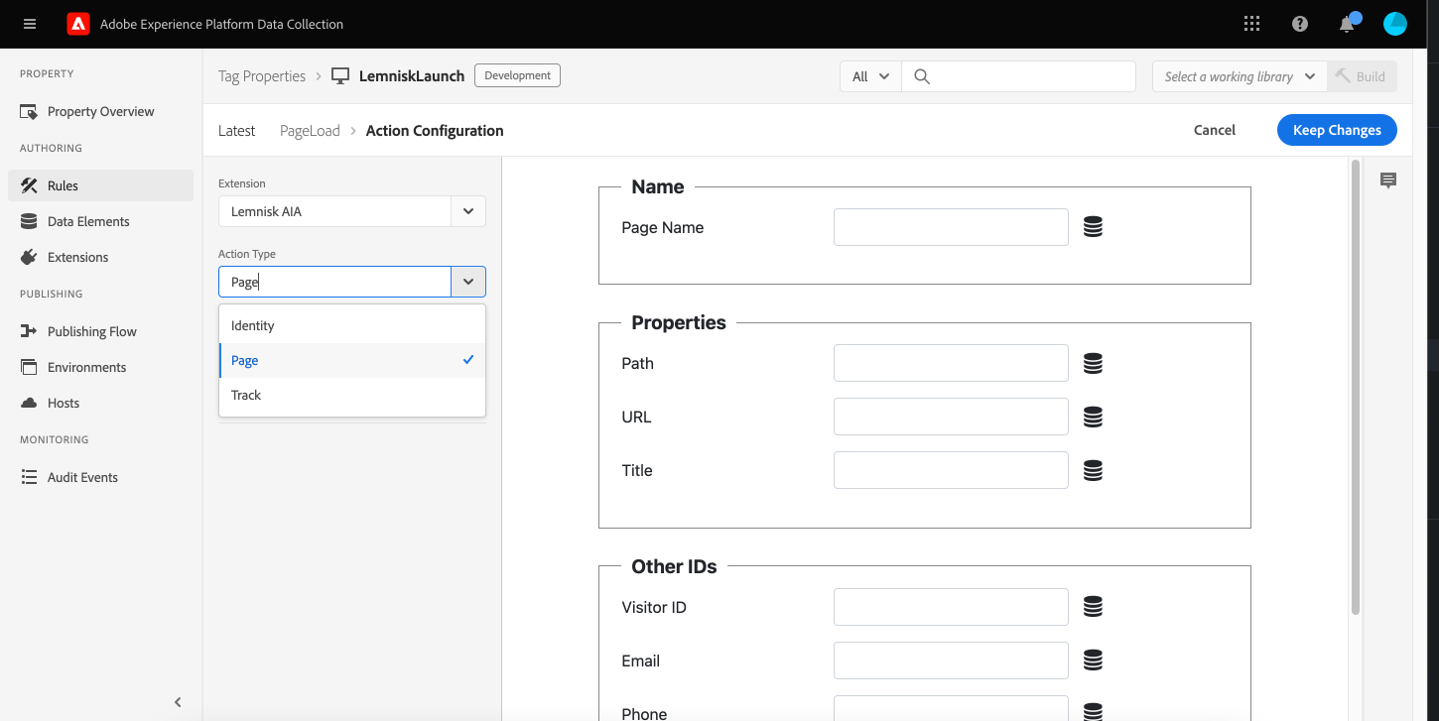The width and height of the screenshot is (1439, 721).
Task: Select Page option in Action Type list
Action: 352,360
